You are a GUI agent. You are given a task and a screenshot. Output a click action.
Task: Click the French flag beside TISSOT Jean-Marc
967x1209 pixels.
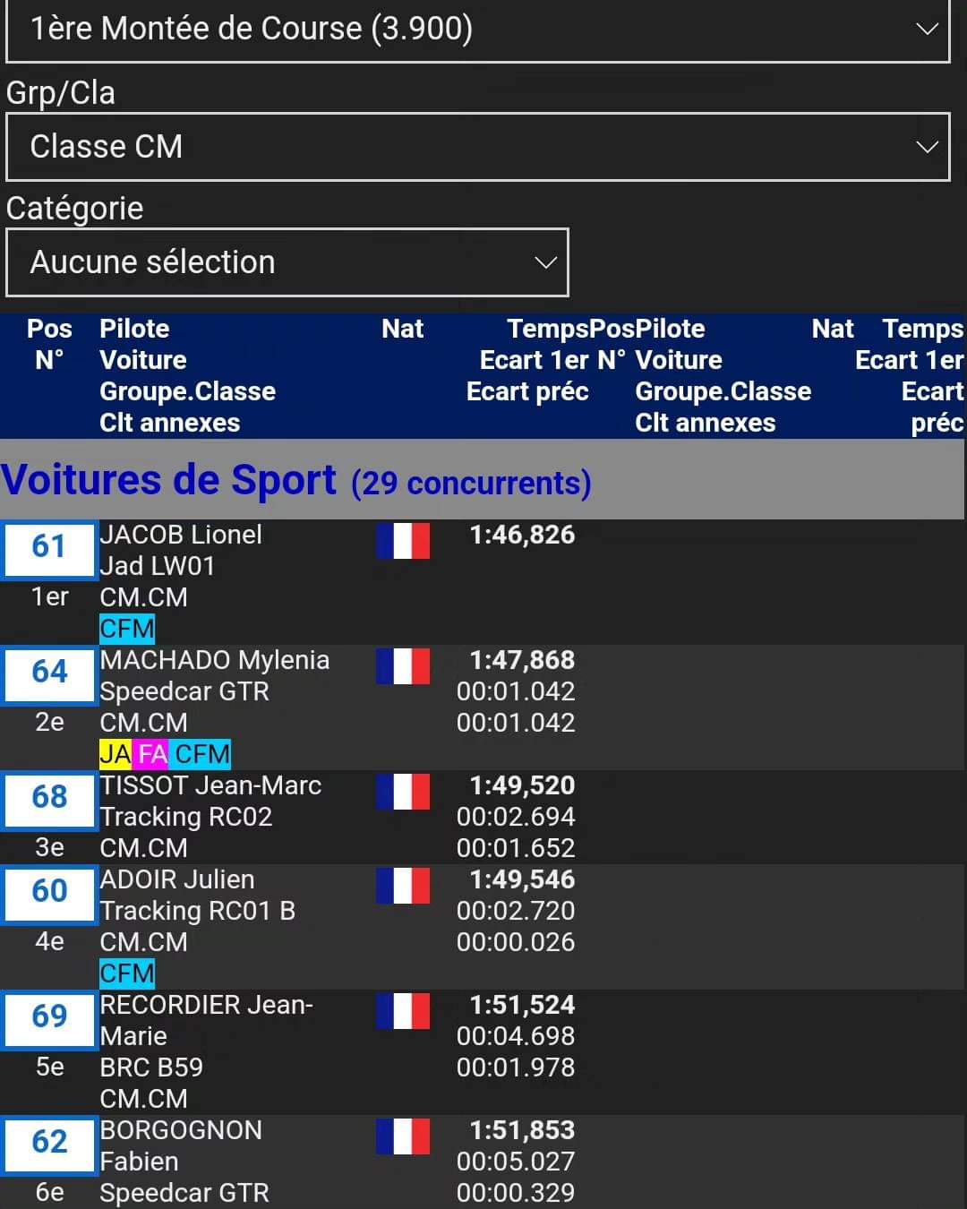pos(403,792)
